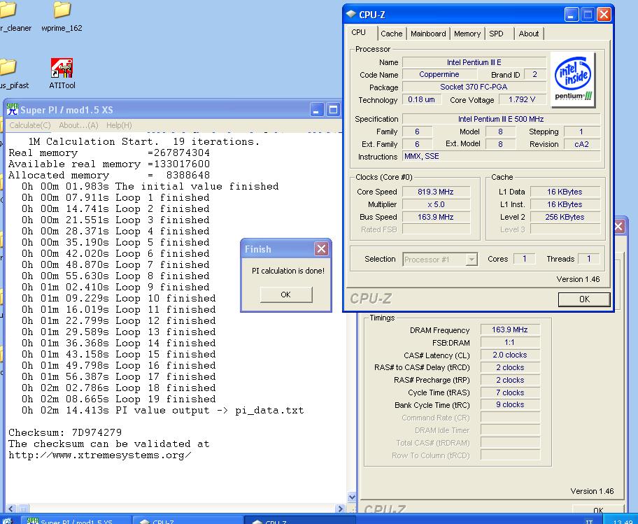Open the About...(A) menu in Super PI

coord(78,125)
